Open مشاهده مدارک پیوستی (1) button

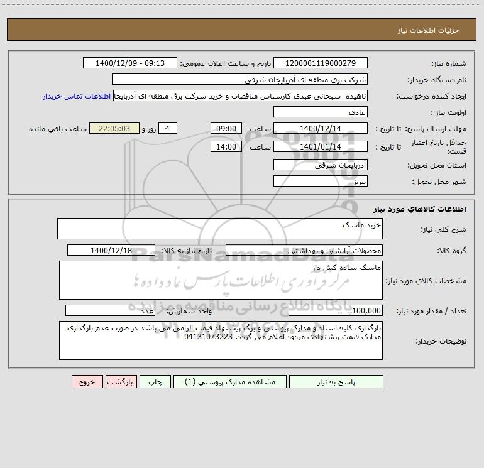click(230, 381)
